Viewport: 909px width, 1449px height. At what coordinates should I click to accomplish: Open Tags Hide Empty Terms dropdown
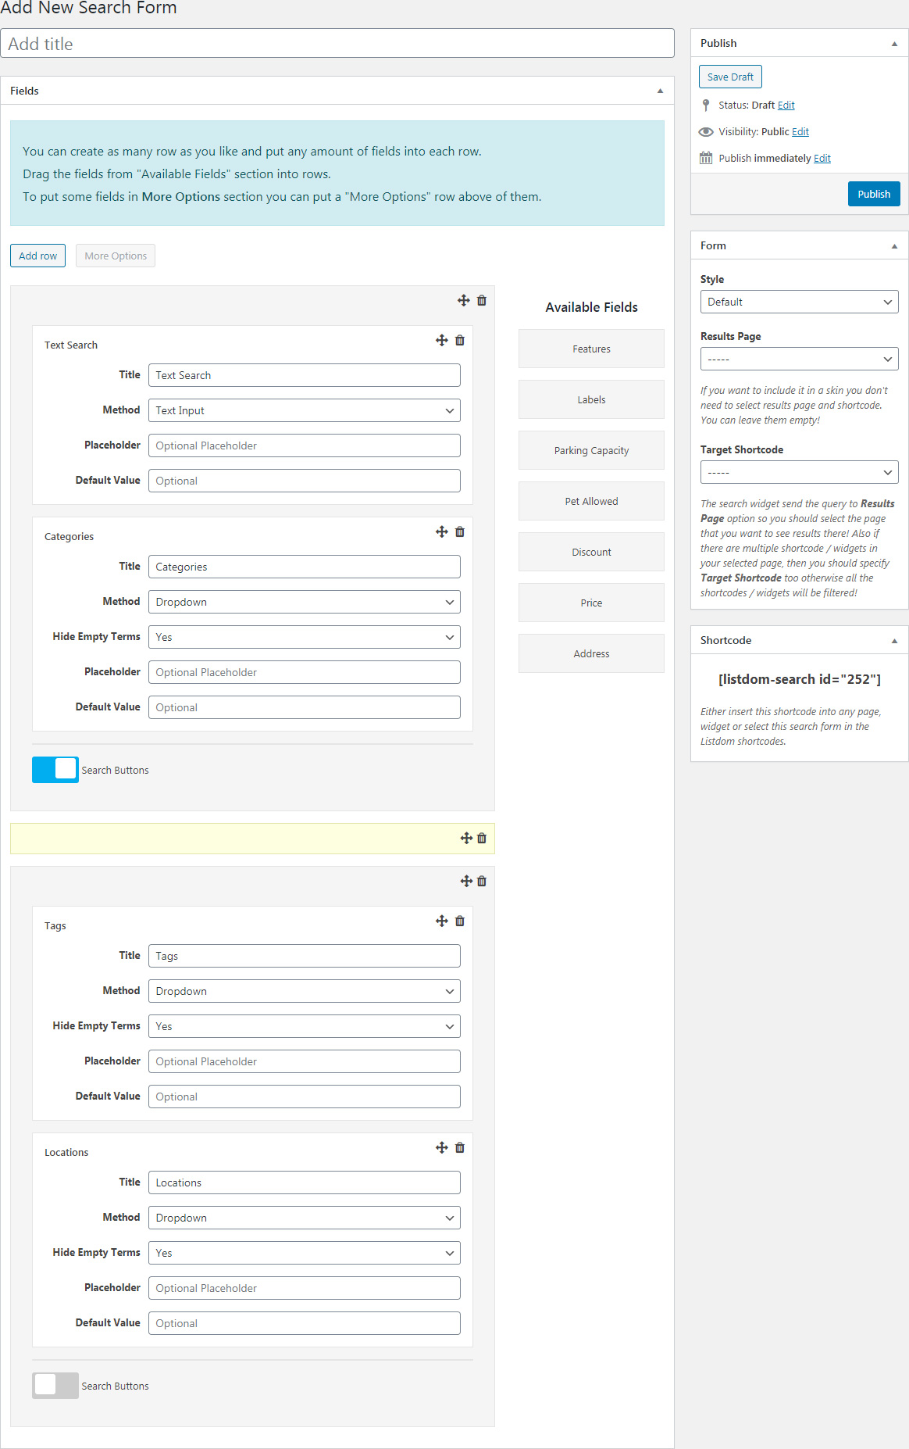pyautogui.click(x=305, y=1026)
